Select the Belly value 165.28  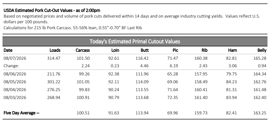[260, 58]
